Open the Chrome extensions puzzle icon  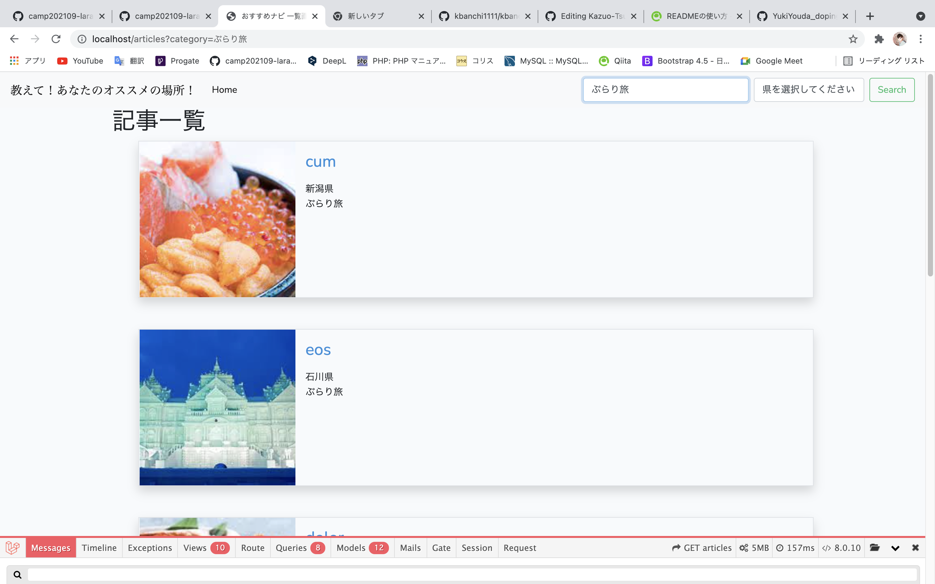[x=879, y=39]
